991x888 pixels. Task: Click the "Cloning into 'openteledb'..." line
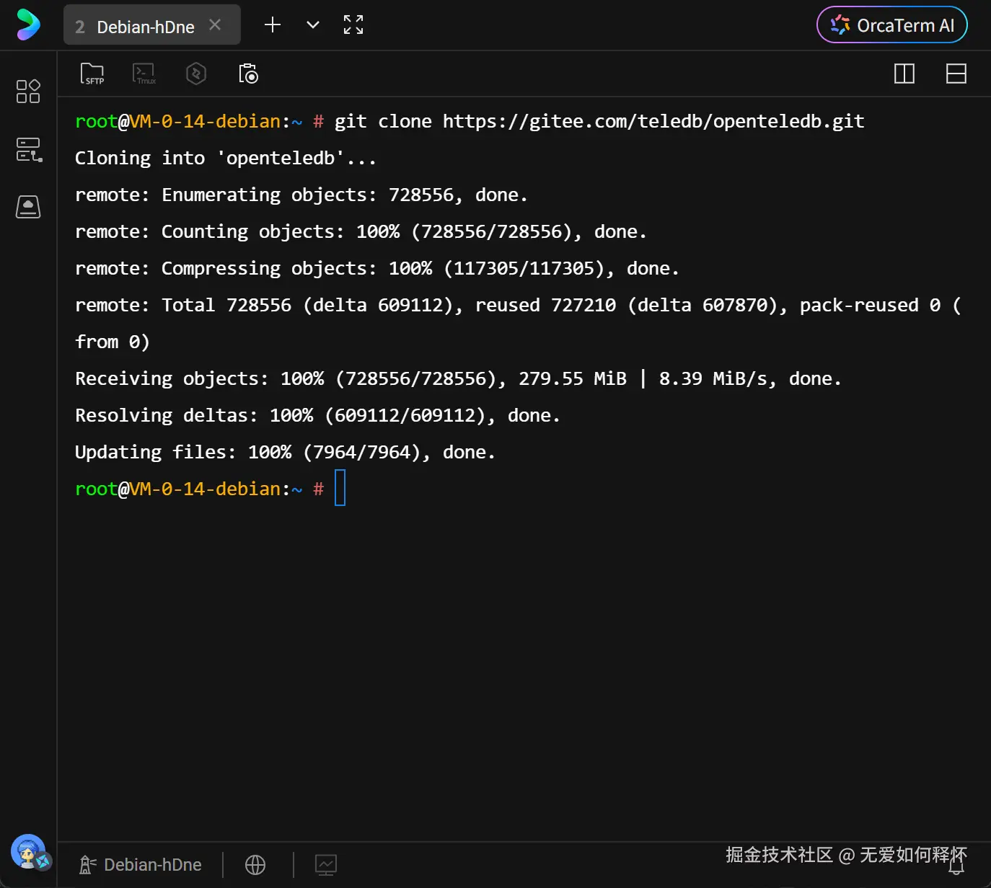pos(226,158)
